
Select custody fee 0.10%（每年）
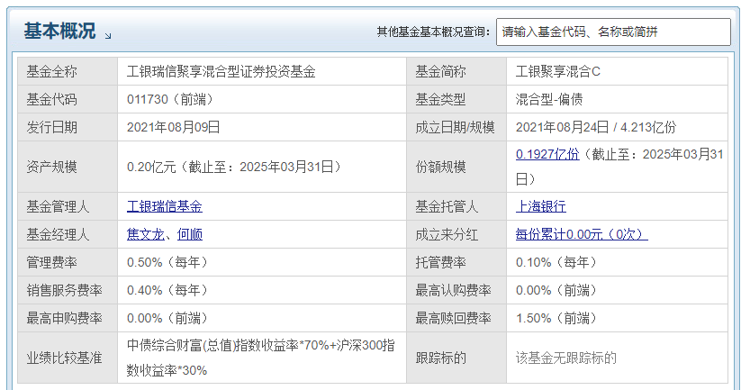pos(556,262)
